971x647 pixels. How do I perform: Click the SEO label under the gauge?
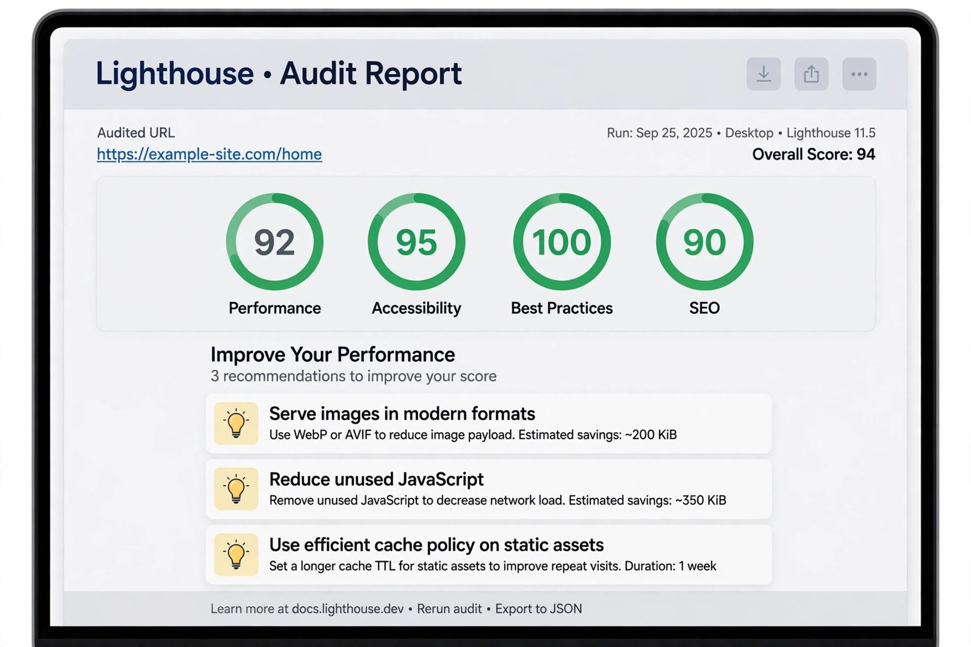pyautogui.click(x=705, y=308)
